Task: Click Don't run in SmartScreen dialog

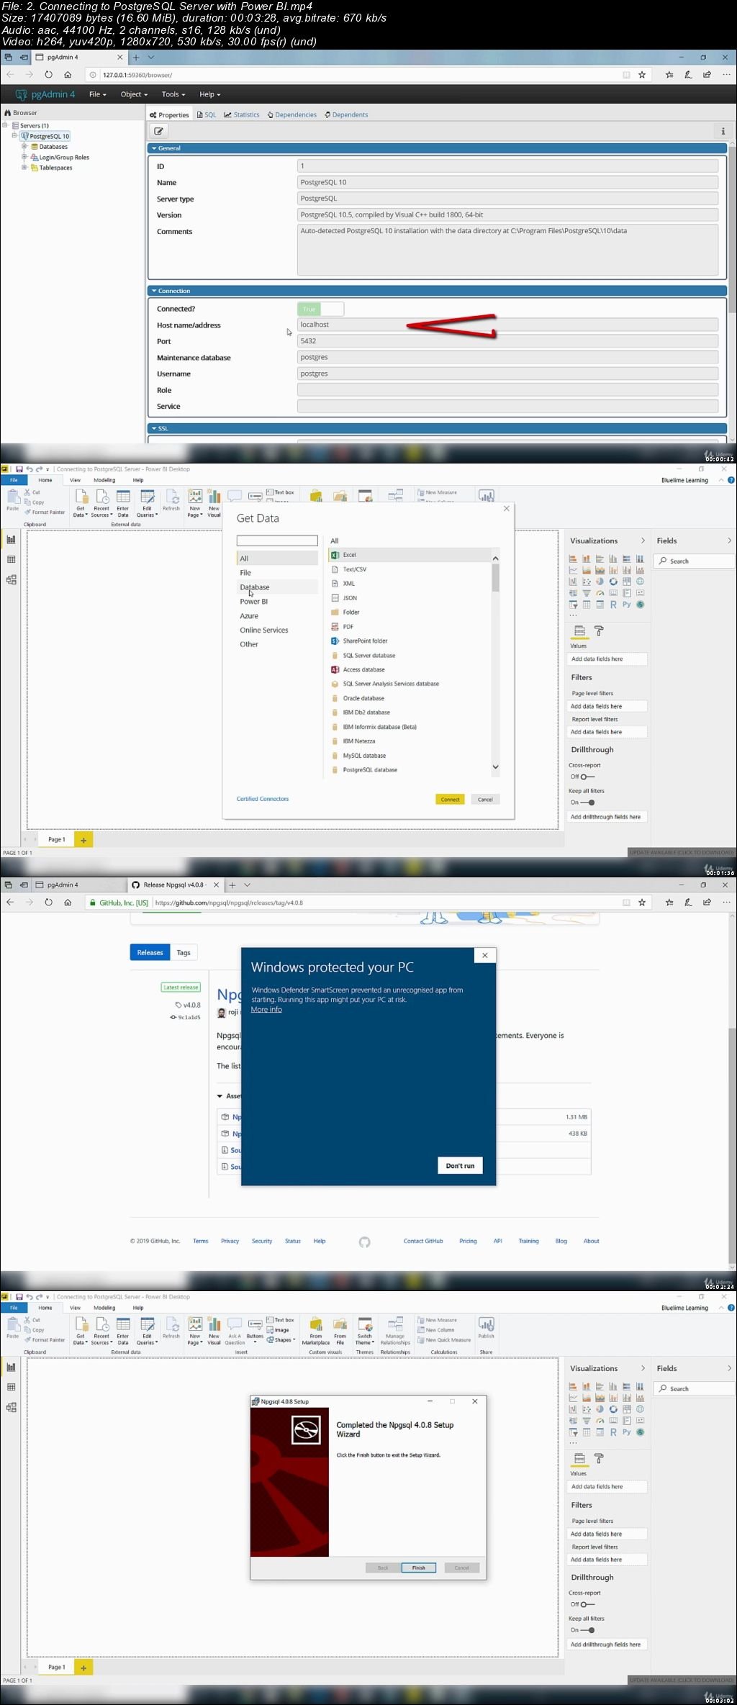Action: (x=460, y=1165)
